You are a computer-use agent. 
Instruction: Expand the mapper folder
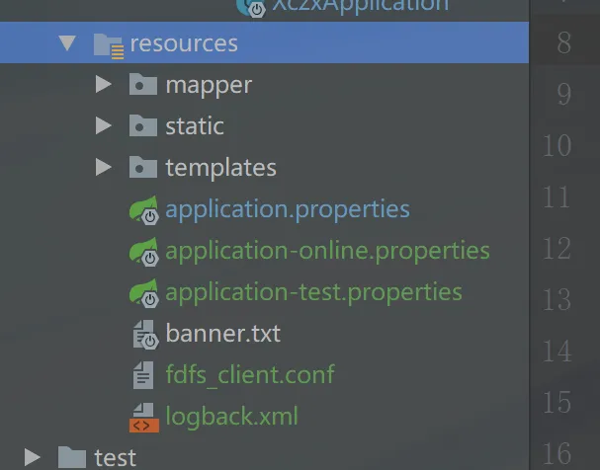point(103,85)
